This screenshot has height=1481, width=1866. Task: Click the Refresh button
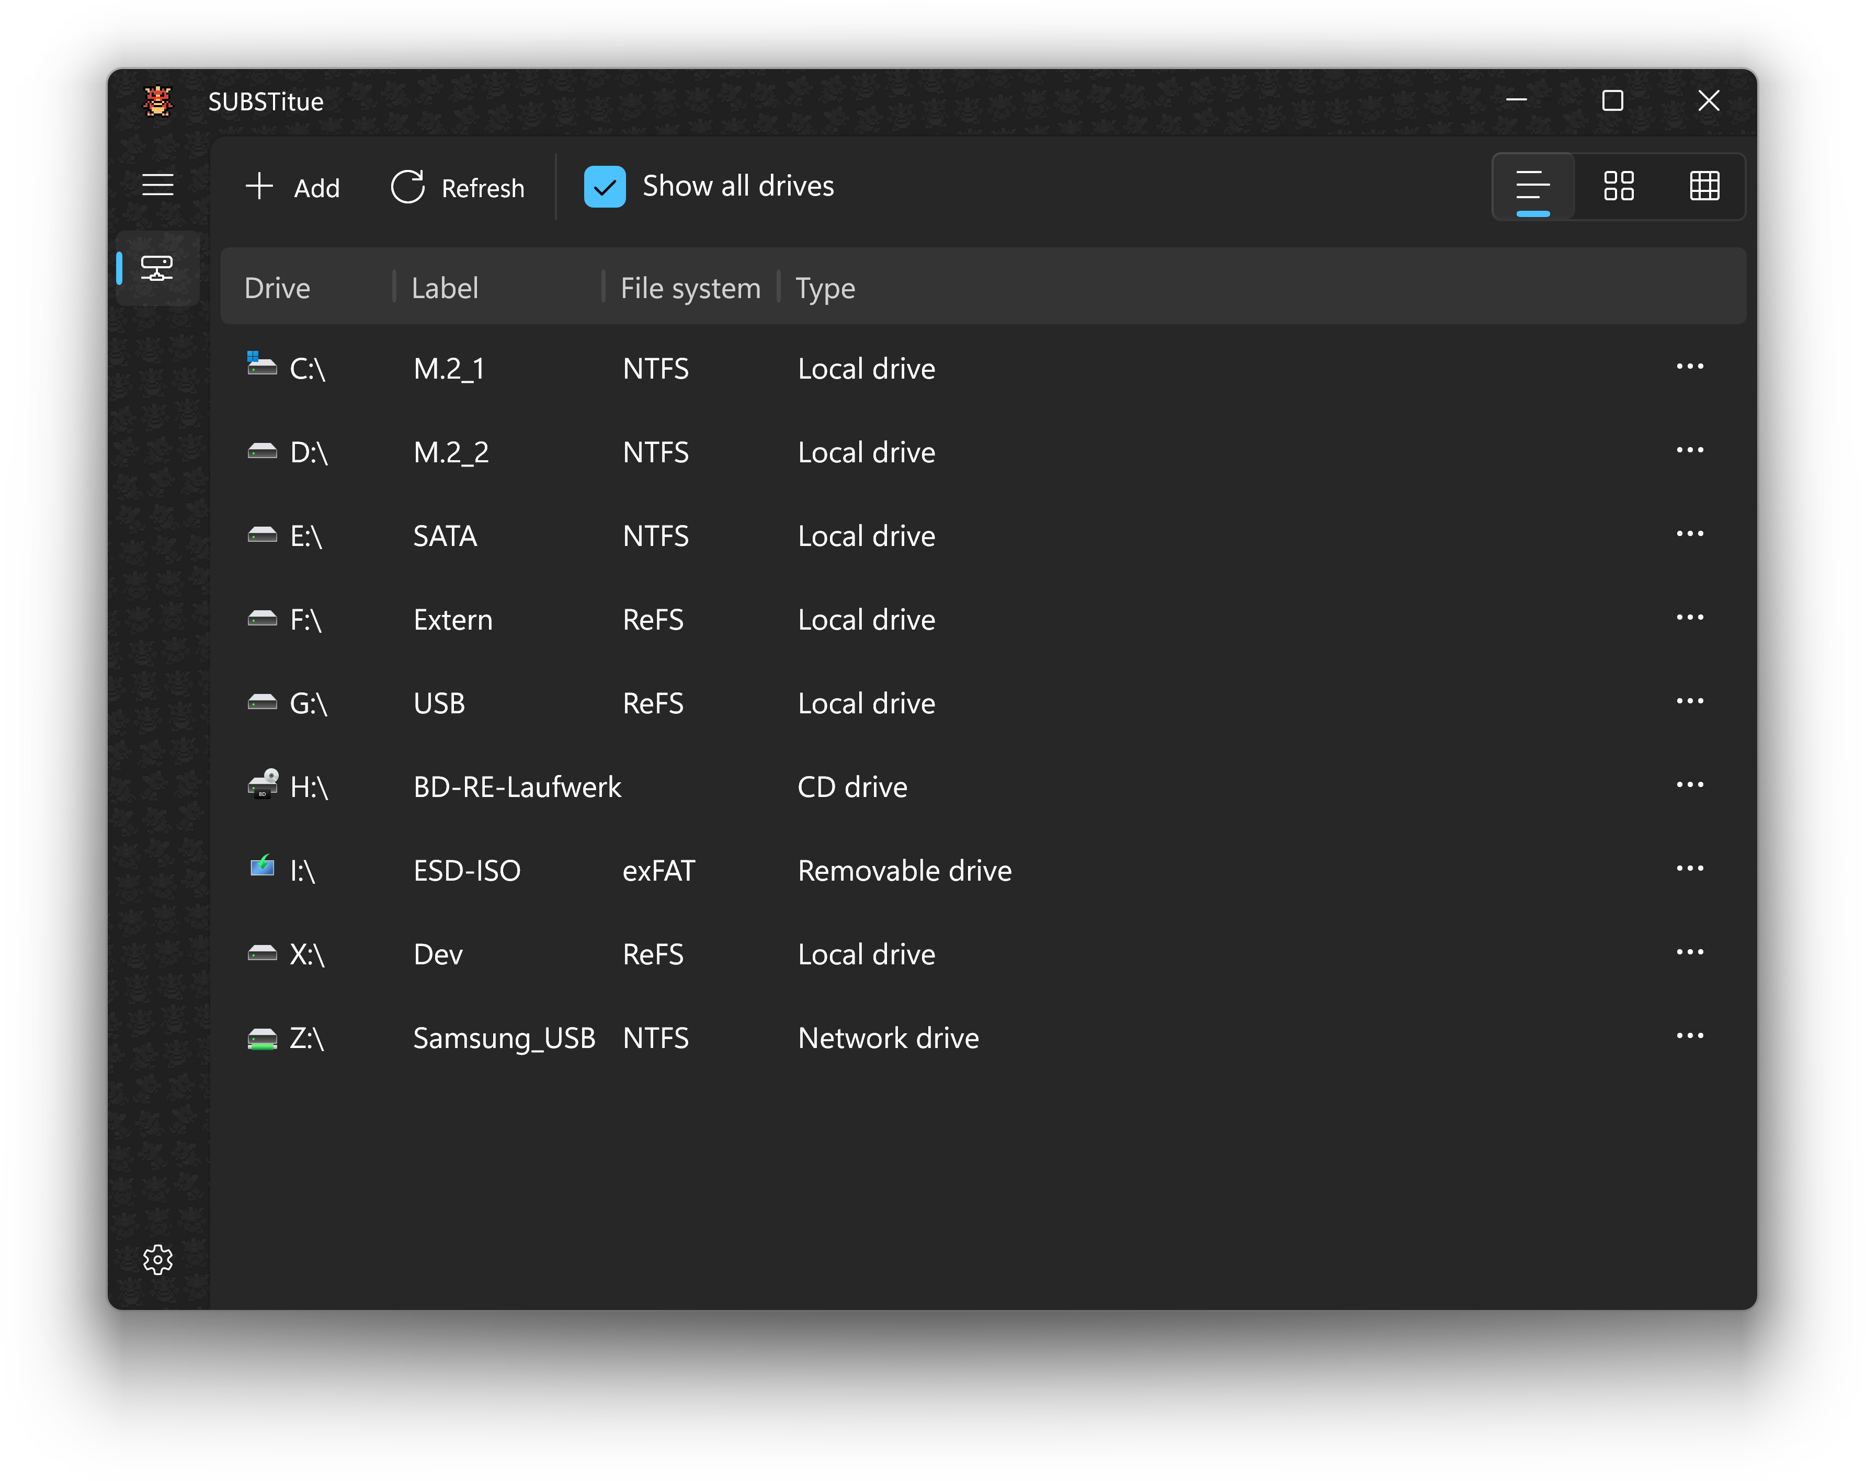click(x=458, y=187)
